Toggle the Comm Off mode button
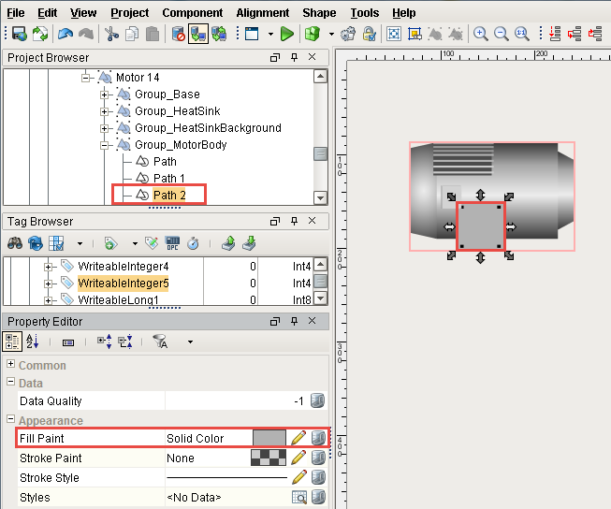The image size is (611, 509). 179,34
